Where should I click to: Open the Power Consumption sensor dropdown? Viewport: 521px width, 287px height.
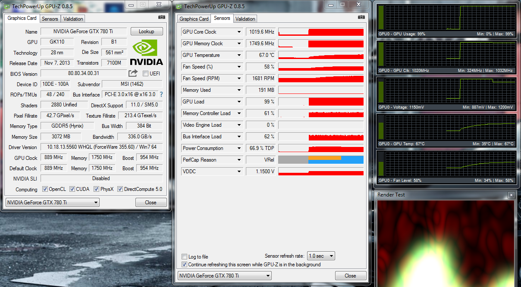(239, 148)
